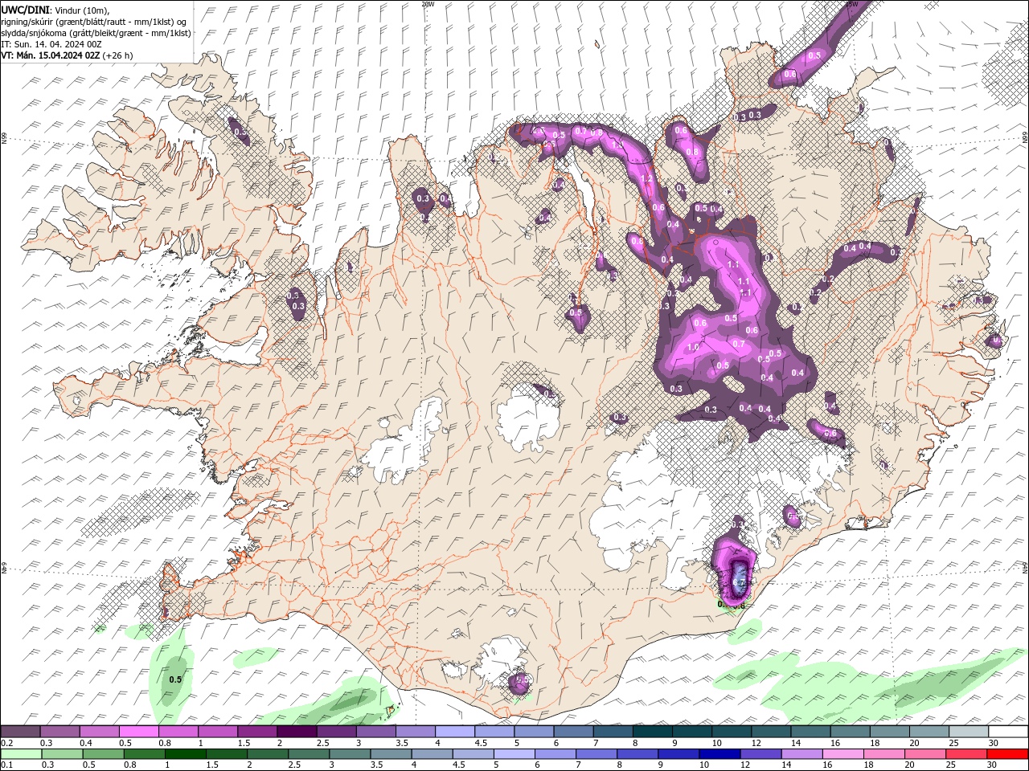Click the '15W' longitude label on the top edge
This screenshot has width=1029, height=771.
click(852, 3)
